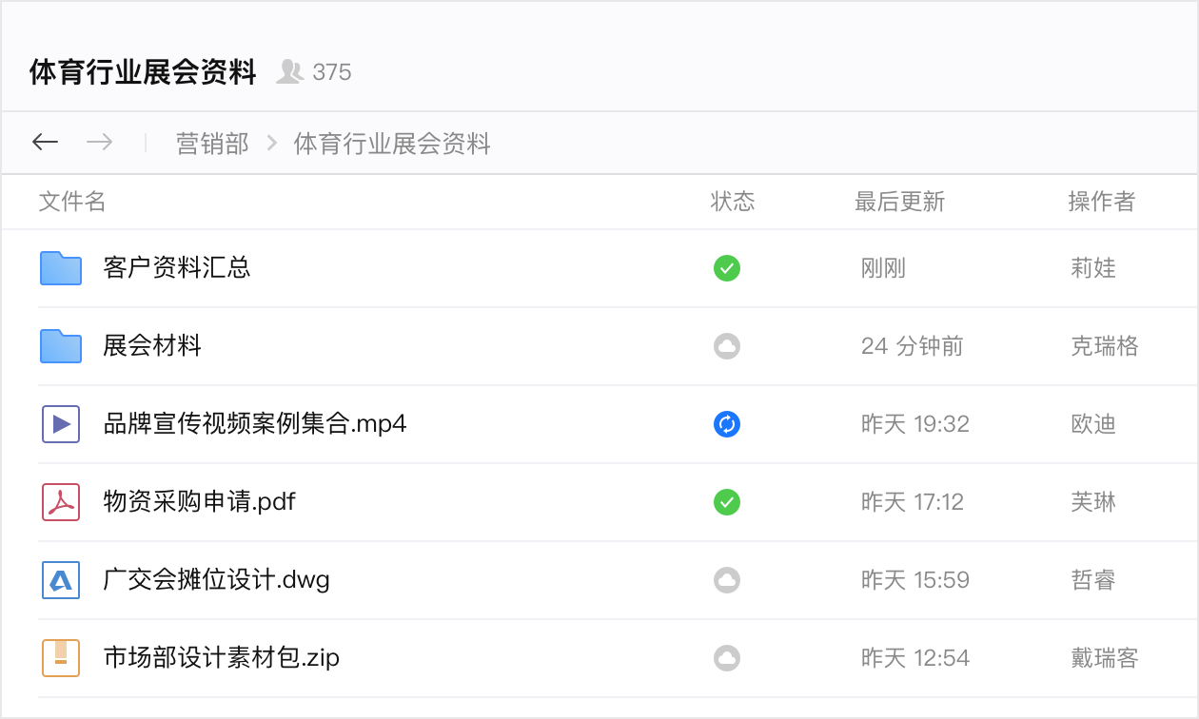Select 体育行业展会资料 in the breadcrumb path
The image size is (1199, 719).
pos(392,144)
